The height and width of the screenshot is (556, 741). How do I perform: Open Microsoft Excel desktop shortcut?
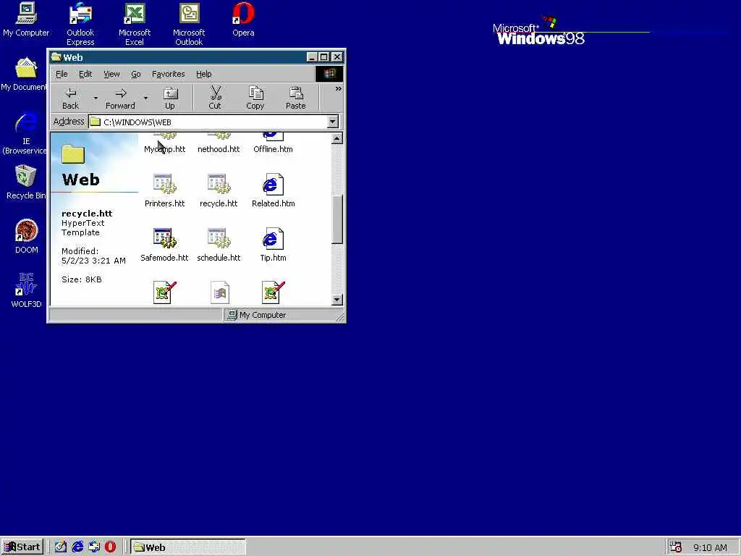(134, 24)
